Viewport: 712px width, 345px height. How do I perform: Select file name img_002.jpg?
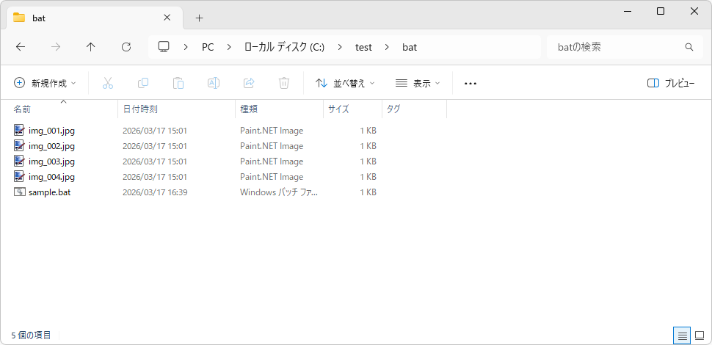point(52,146)
